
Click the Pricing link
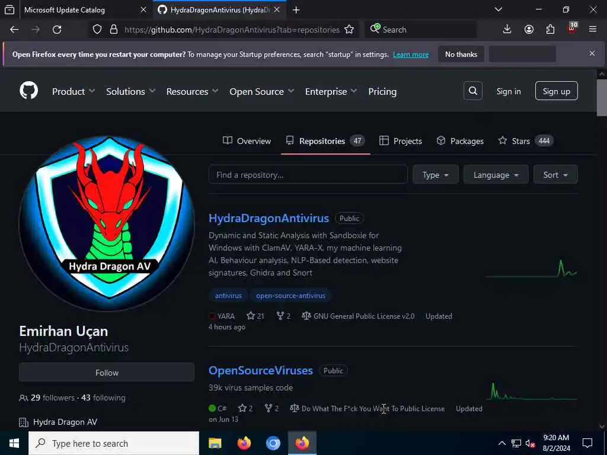382,91
